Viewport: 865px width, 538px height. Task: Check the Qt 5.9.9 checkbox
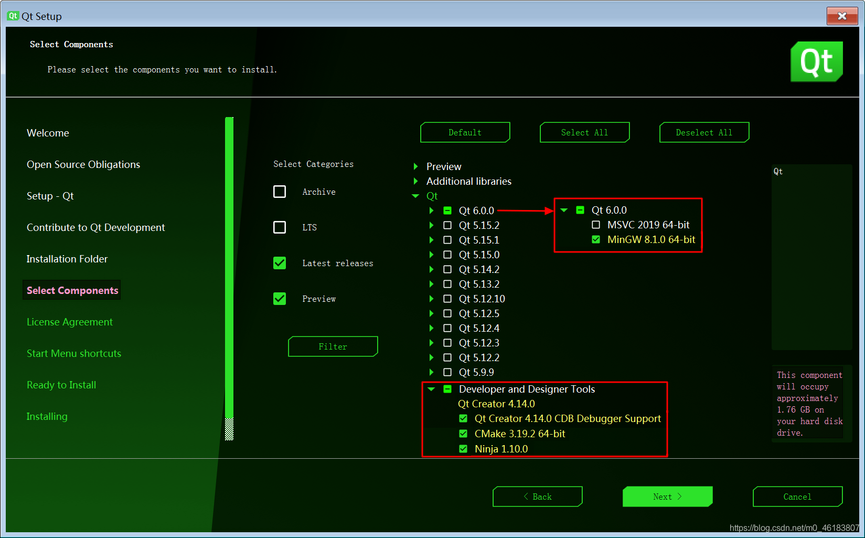click(447, 372)
